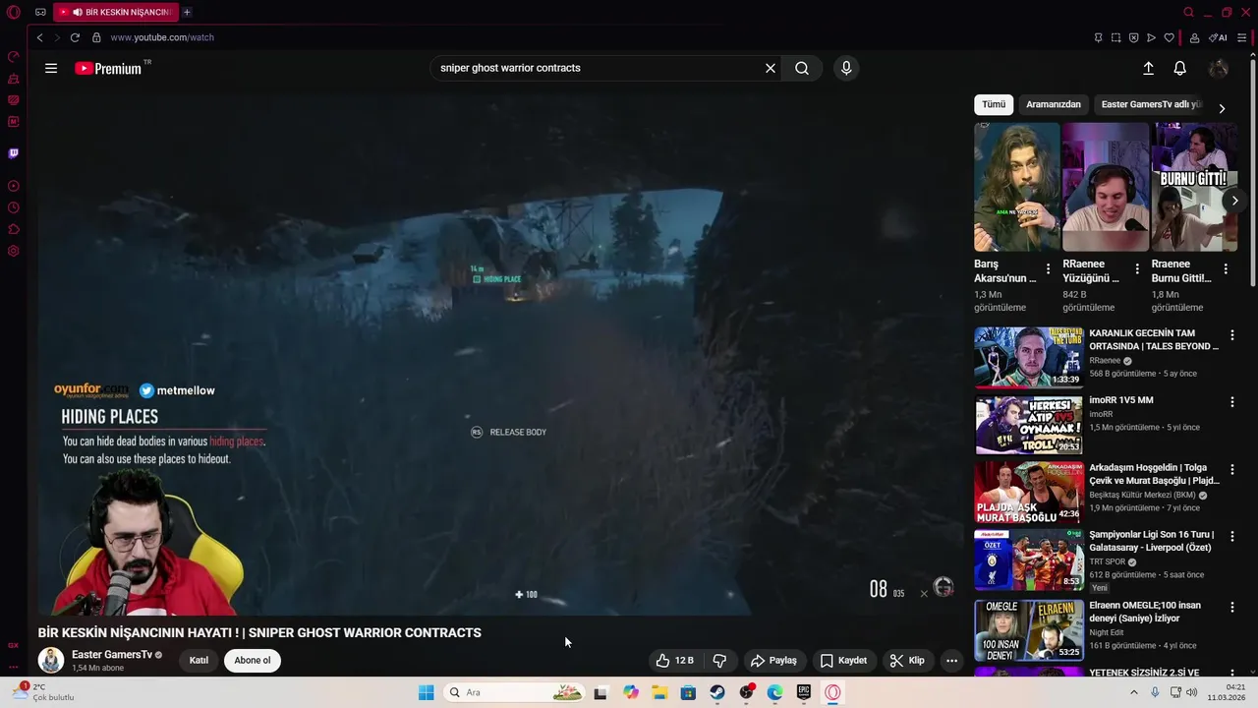
Task: Open options for imoRR 1V5 MM video
Action: (x=1231, y=402)
